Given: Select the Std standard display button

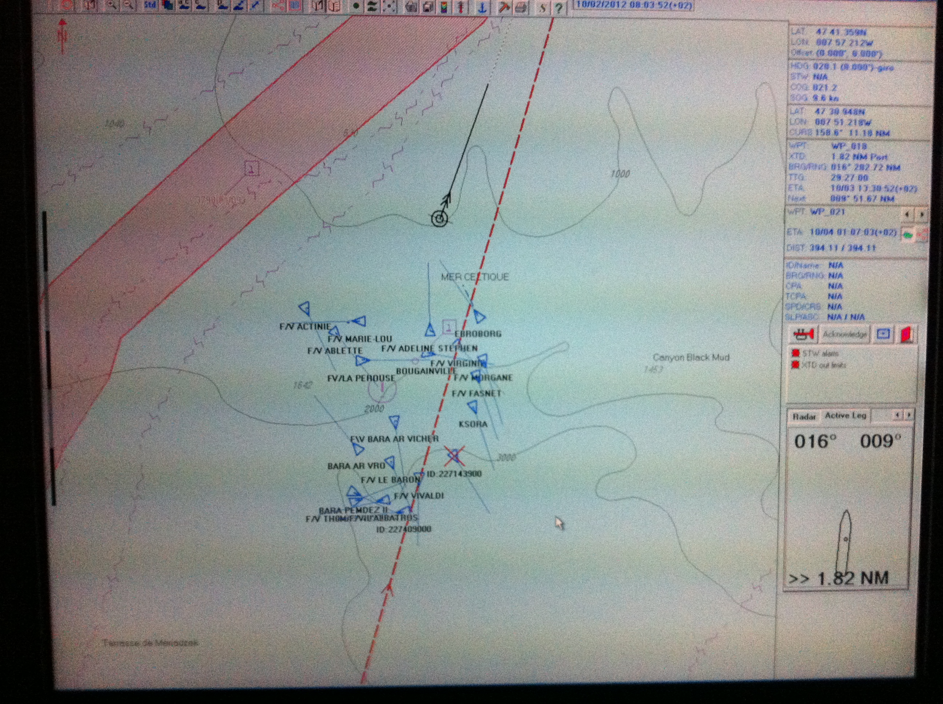Looking at the screenshot, I should point(150,5).
